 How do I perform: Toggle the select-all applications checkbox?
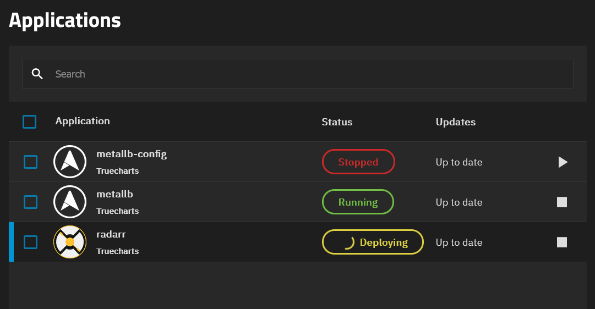pos(30,122)
